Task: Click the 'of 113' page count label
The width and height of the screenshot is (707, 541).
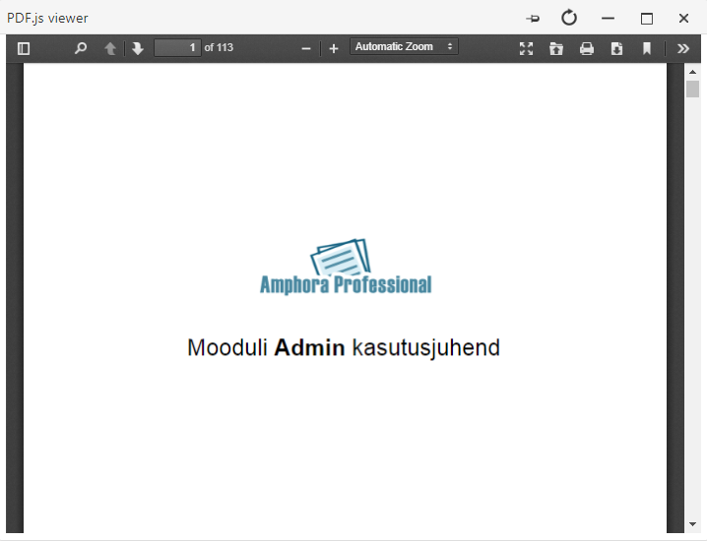Action: tap(219, 48)
